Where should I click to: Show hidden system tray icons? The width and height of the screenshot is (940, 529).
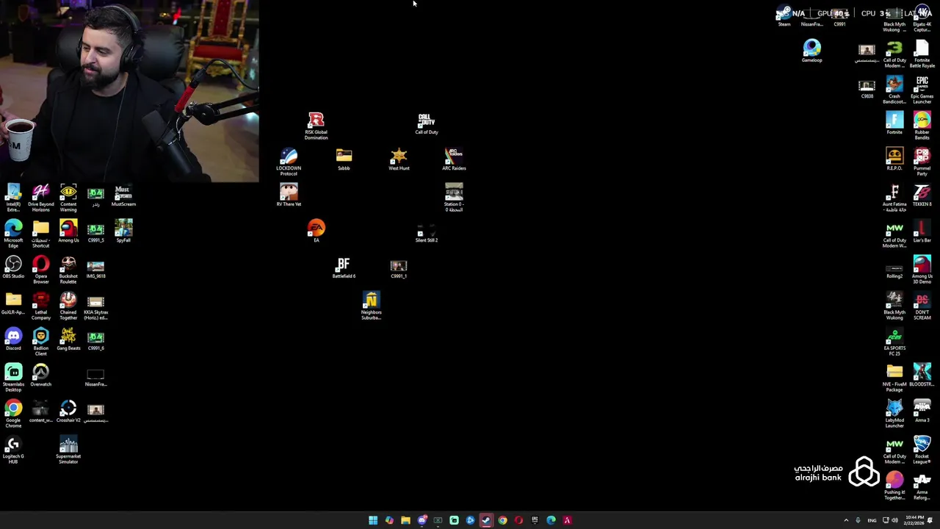(846, 520)
